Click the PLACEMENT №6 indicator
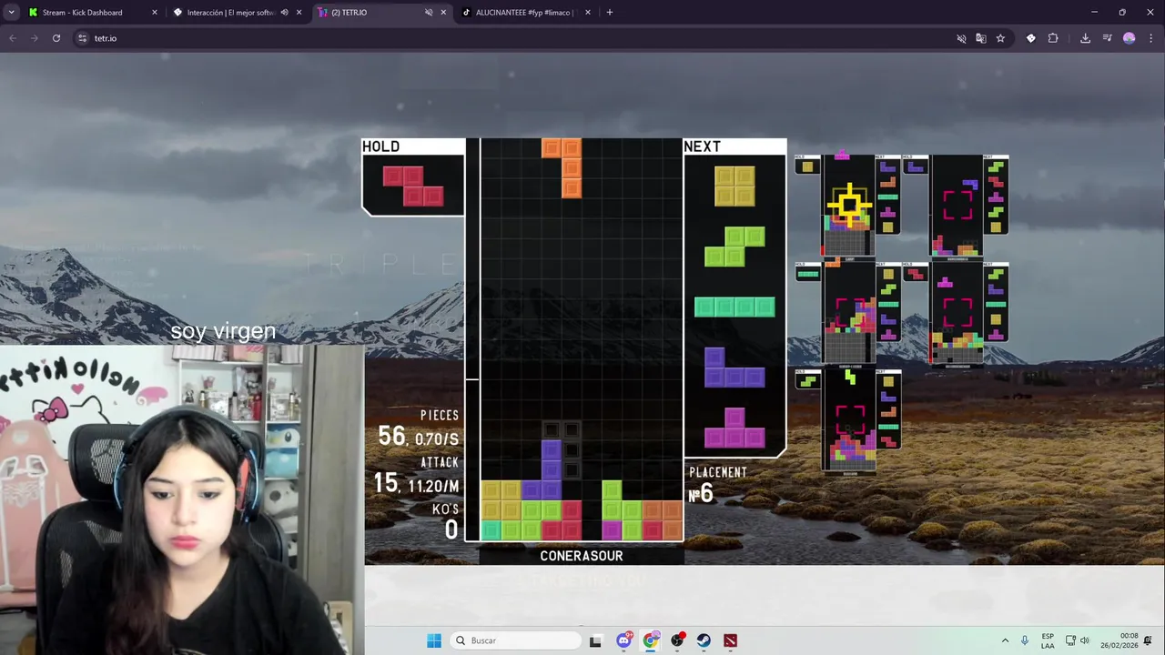Viewport: 1165px width, 655px height. pos(718,486)
